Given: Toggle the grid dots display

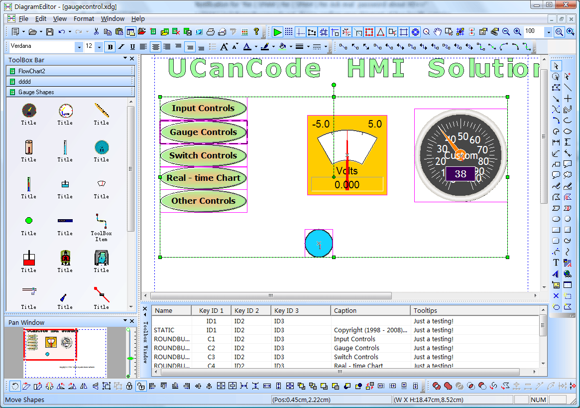Looking at the screenshot, I should (289, 32).
